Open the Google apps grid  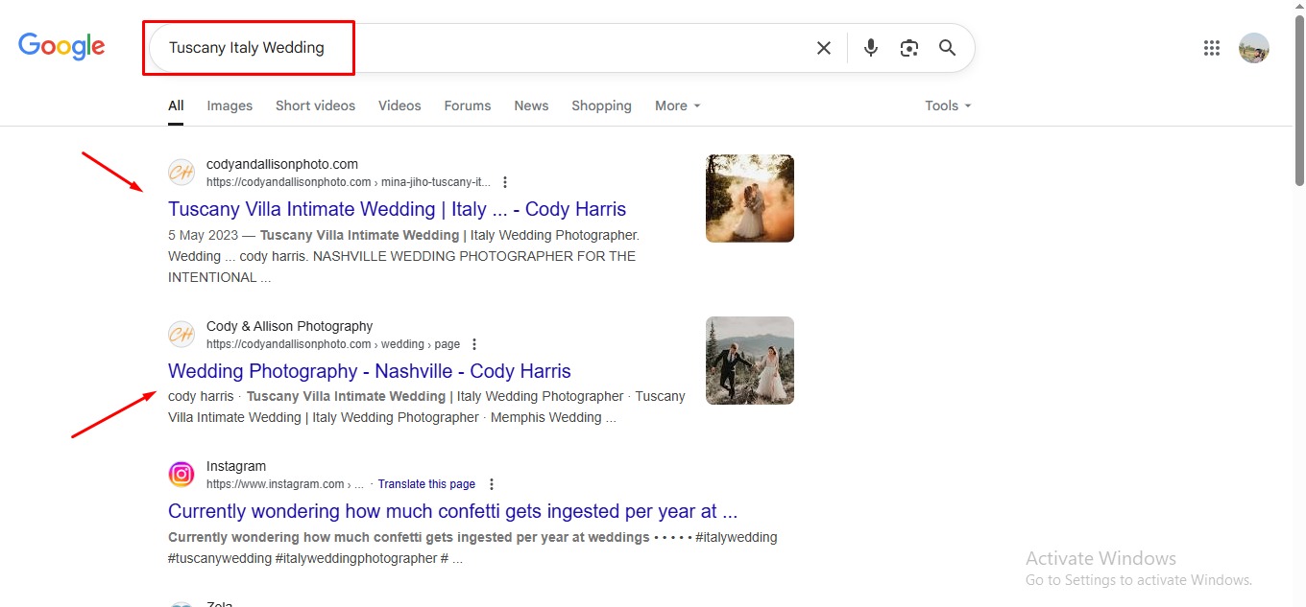pos(1211,48)
